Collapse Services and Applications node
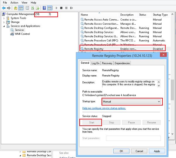 coord(4,26)
